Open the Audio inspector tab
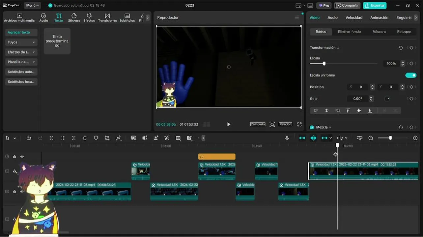Image resolution: width=423 pixels, height=237 pixels. (x=332, y=17)
